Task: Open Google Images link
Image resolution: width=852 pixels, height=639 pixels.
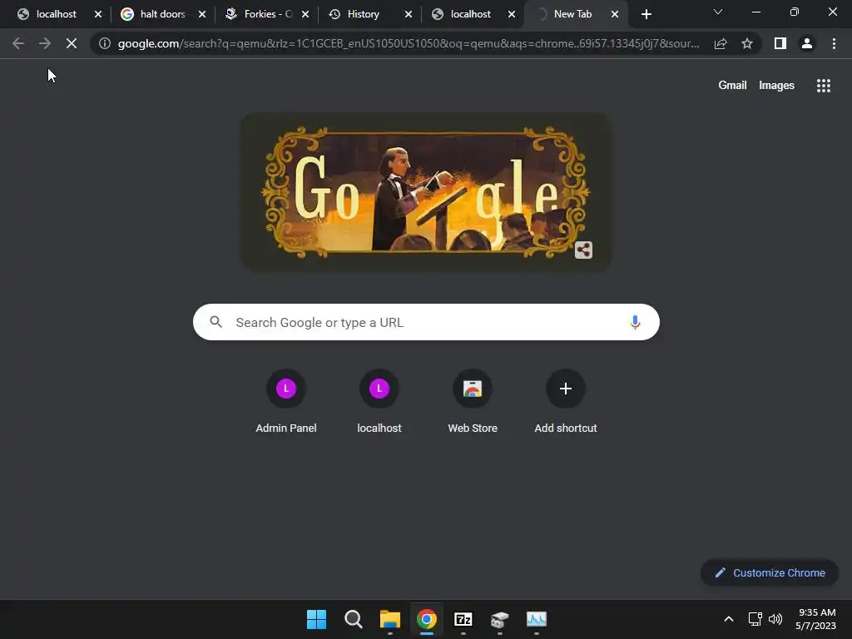Action: pyautogui.click(x=776, y=86)
